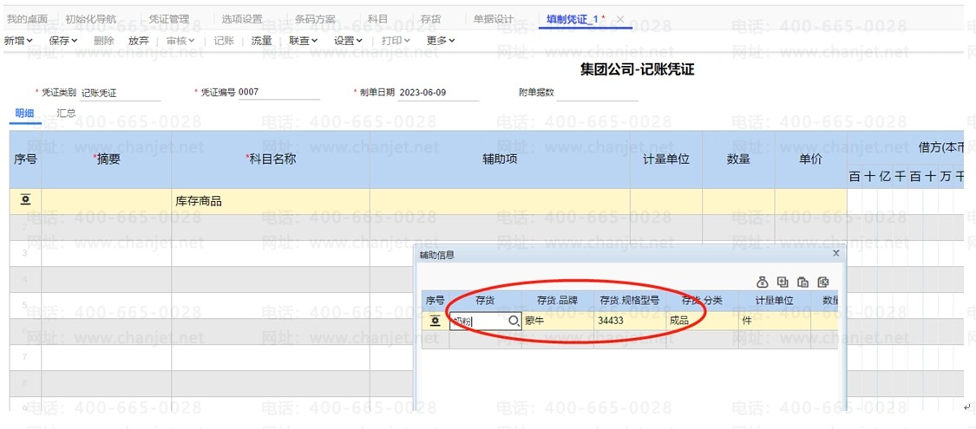Select the 明细 sub-tab
Screen dimensions: 976x429
25,114
